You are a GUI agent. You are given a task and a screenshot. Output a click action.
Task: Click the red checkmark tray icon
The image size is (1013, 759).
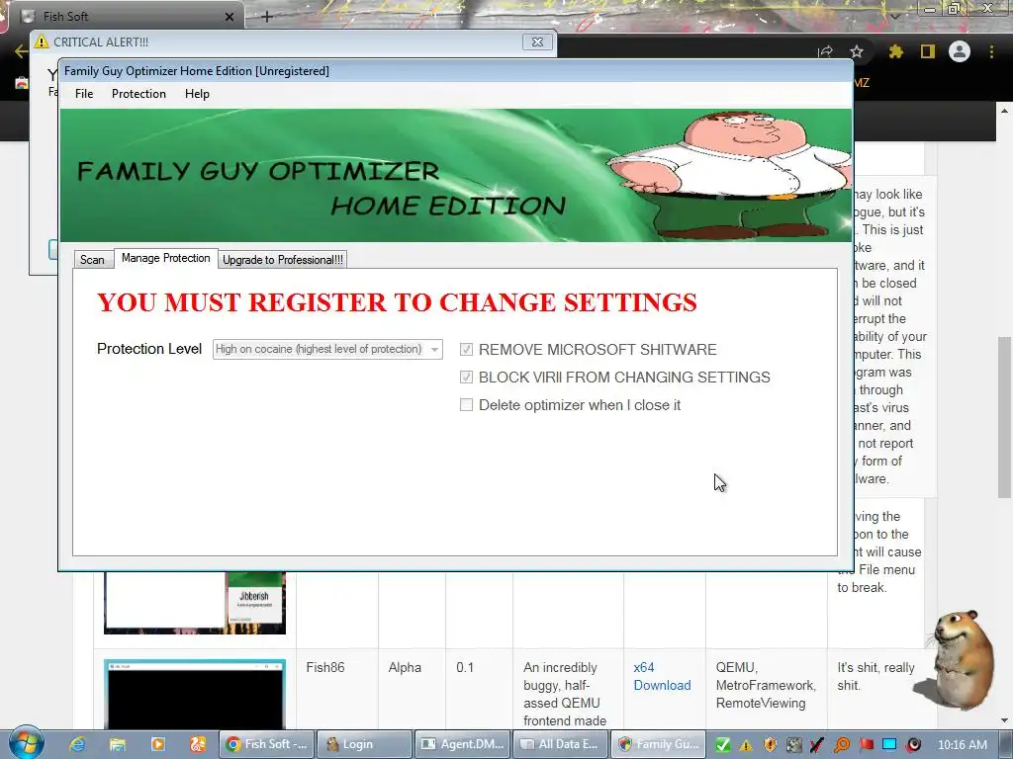coord(816,745)
